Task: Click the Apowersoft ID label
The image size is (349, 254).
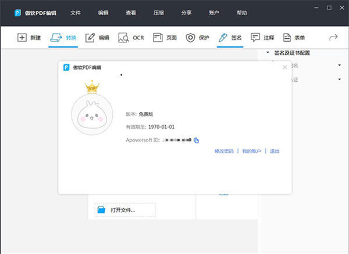Action: 143,140
